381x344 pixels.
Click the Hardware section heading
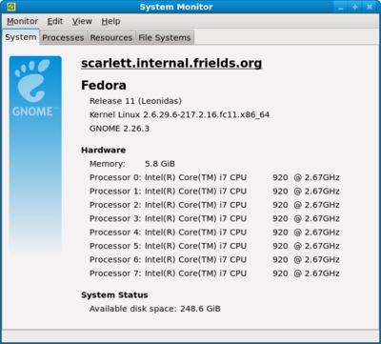pyautogui.click(x=104, y=150)
